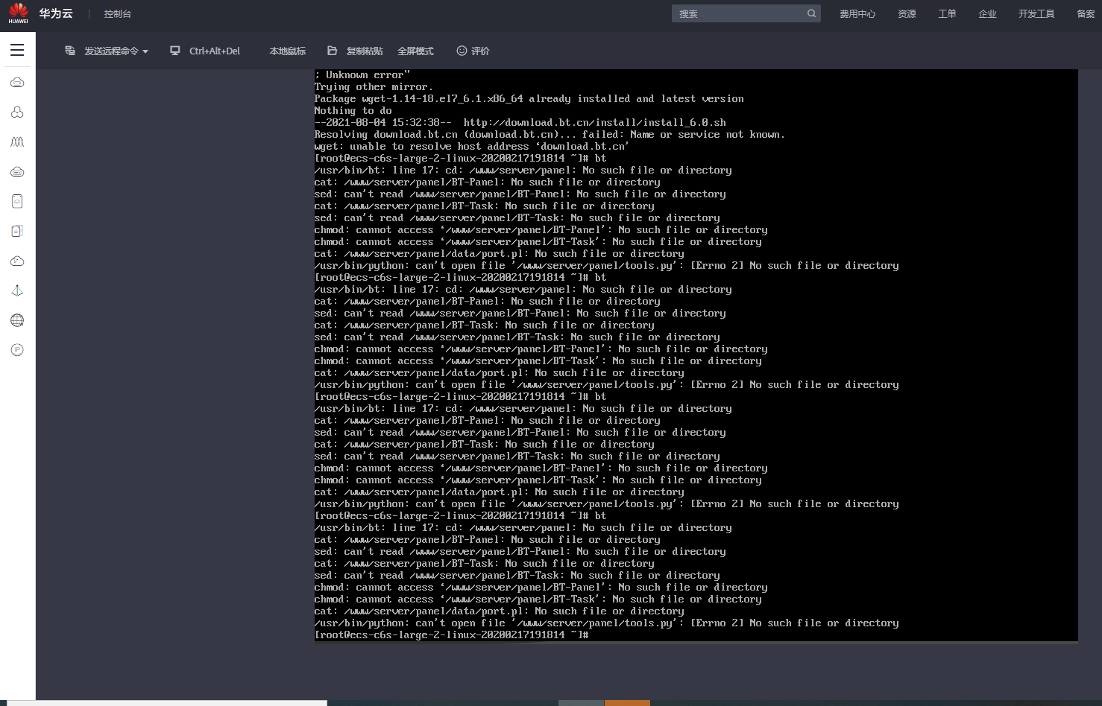Screen dimensions: 1102x706
Task: Send Ctrl+Alt+Del to the remote server
Action: coord(206,51)
